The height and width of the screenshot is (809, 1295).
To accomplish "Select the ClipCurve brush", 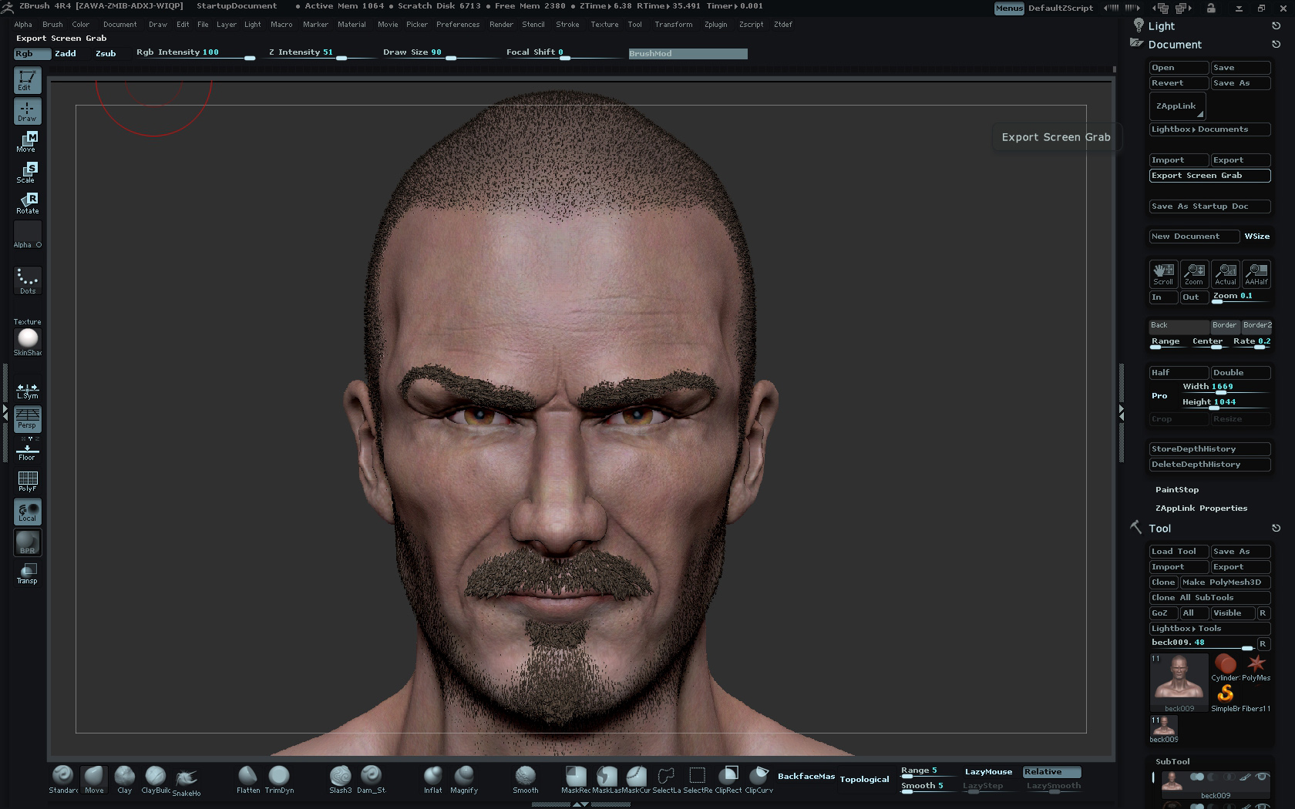I will pyautogui.click(x=758, y=779).
